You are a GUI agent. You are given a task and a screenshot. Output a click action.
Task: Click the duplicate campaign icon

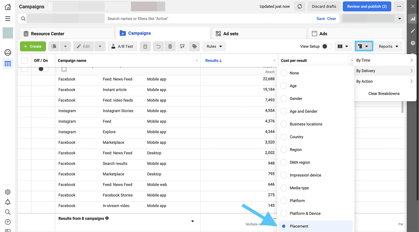tap(54, 46)
